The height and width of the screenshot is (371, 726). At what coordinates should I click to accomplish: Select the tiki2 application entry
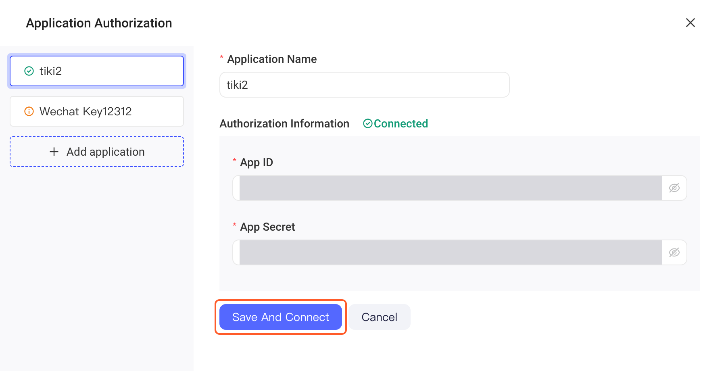(x=97, y=71)
